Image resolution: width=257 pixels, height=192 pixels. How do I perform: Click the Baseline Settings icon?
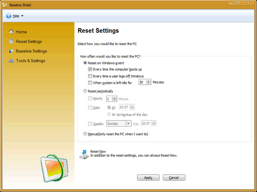pos(11,51)
